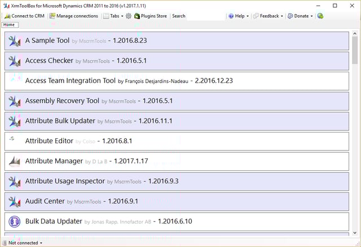Viewport: 361px width, 247px height.
Task: Open the Tabs dropdown menu
Action: 113,16
